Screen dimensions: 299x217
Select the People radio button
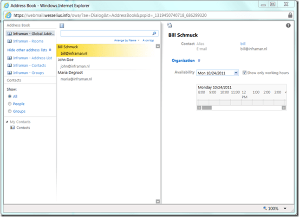[10, 104]
